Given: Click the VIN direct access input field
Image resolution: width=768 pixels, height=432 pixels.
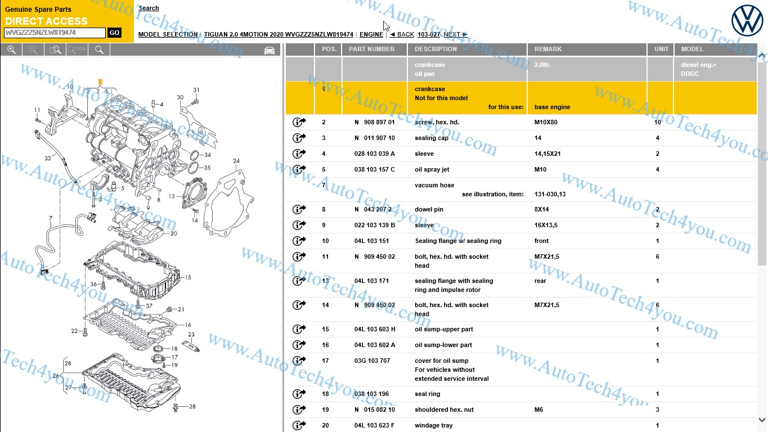Looking at the screenshot, I should [x=55, y=33].
